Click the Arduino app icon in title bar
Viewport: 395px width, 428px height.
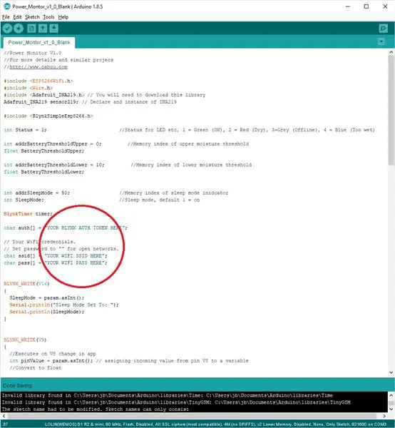[x=6, y=6]
